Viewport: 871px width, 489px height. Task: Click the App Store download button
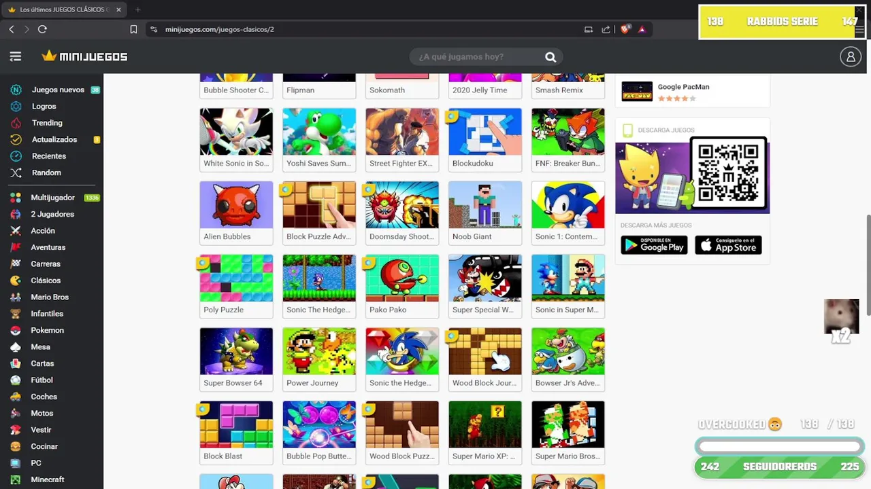pyautogui.click(x=728, y=245)
